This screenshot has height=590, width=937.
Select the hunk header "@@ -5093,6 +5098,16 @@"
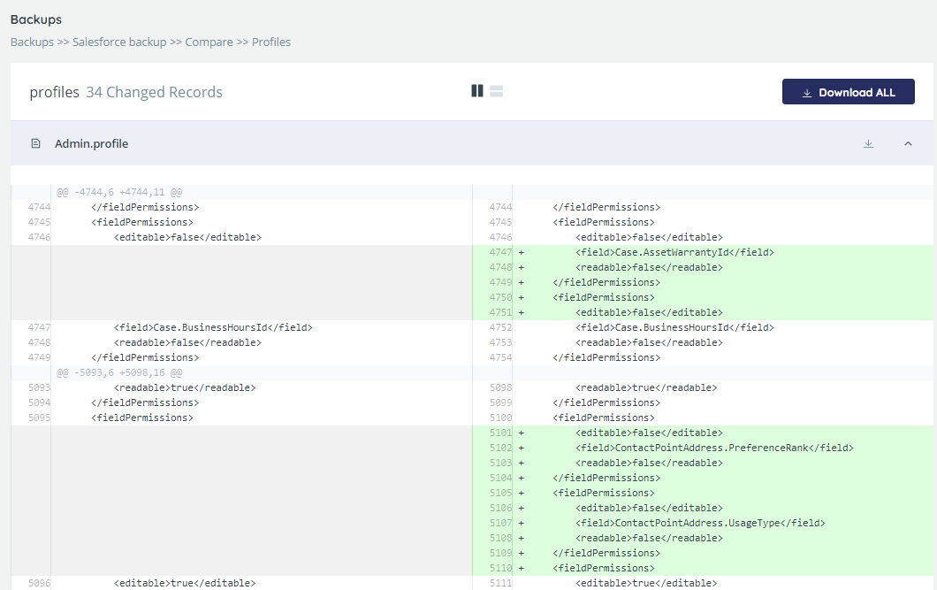pyautogui.click(x=119, y=373)
